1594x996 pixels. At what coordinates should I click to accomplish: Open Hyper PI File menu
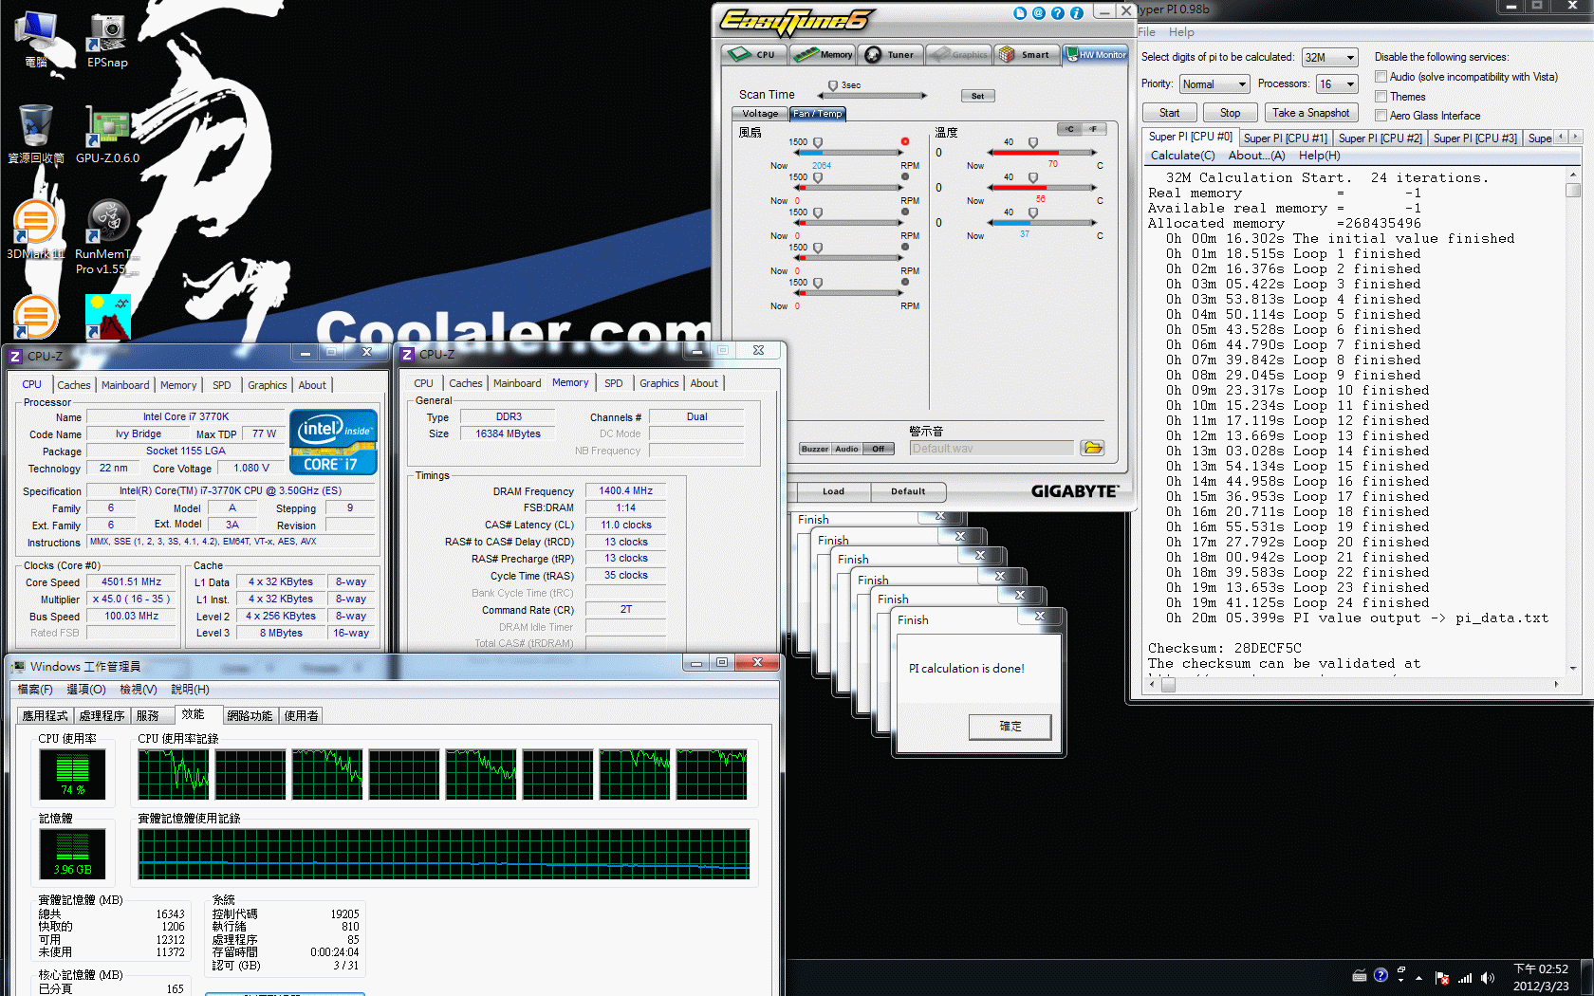click(x=1146, y=32)
